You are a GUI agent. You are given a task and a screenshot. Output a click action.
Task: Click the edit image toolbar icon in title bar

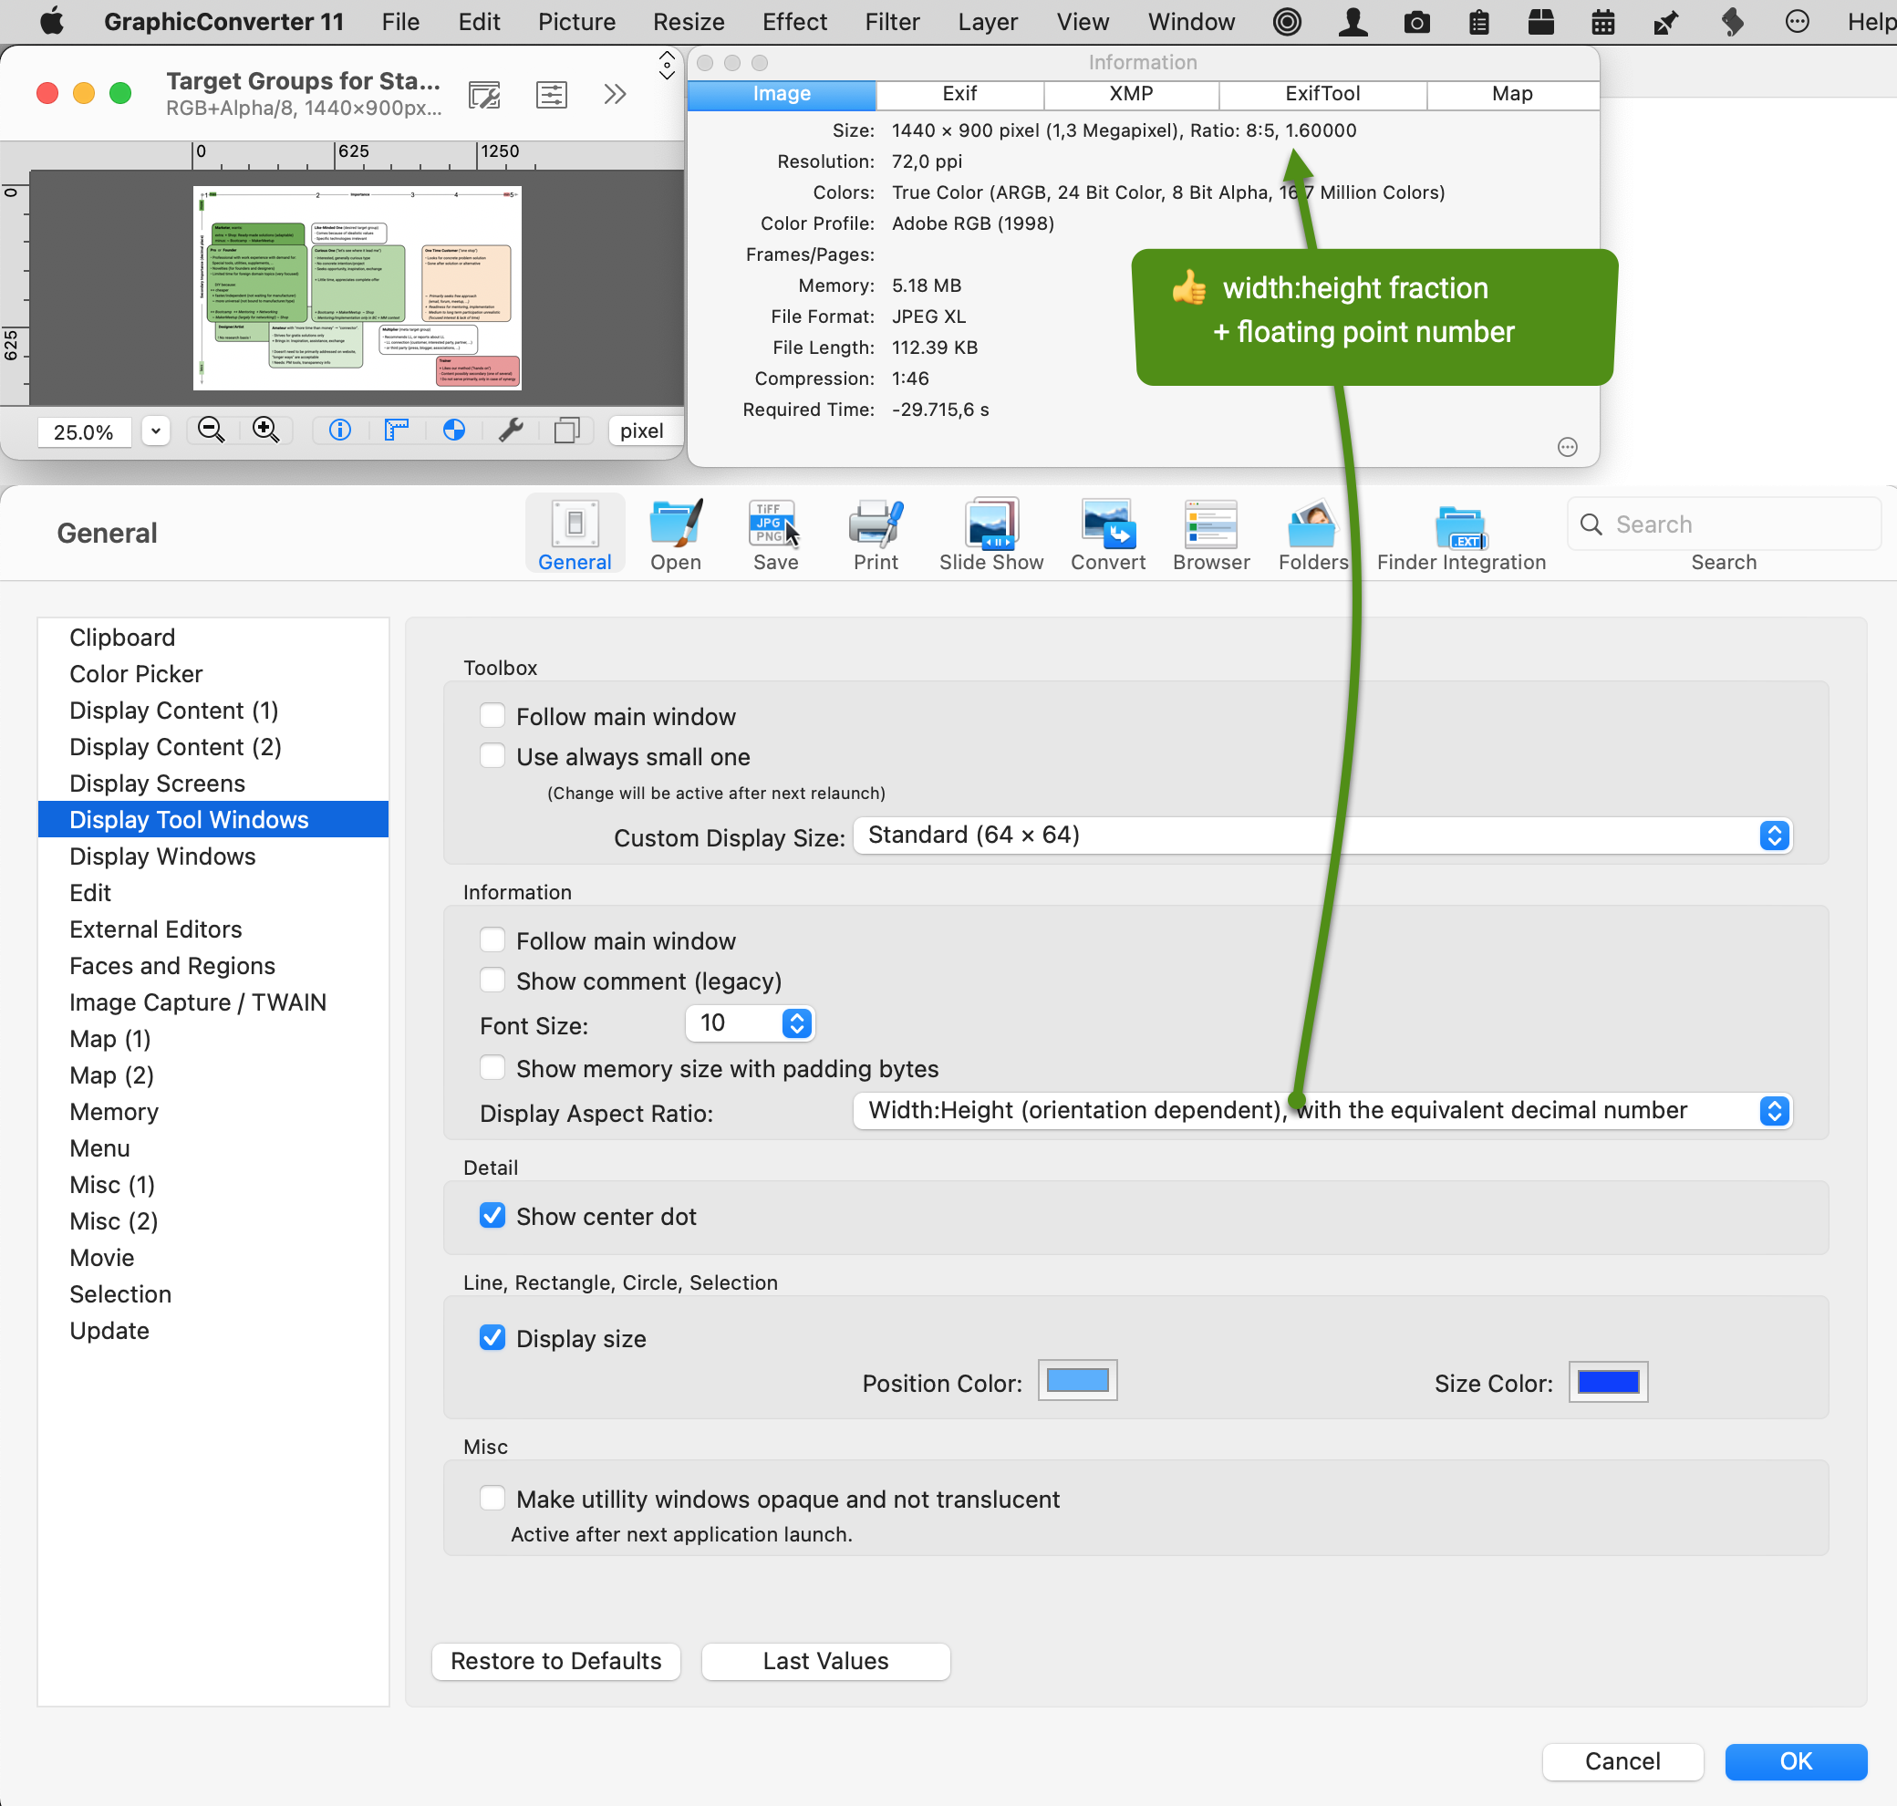tap(484, 94)
